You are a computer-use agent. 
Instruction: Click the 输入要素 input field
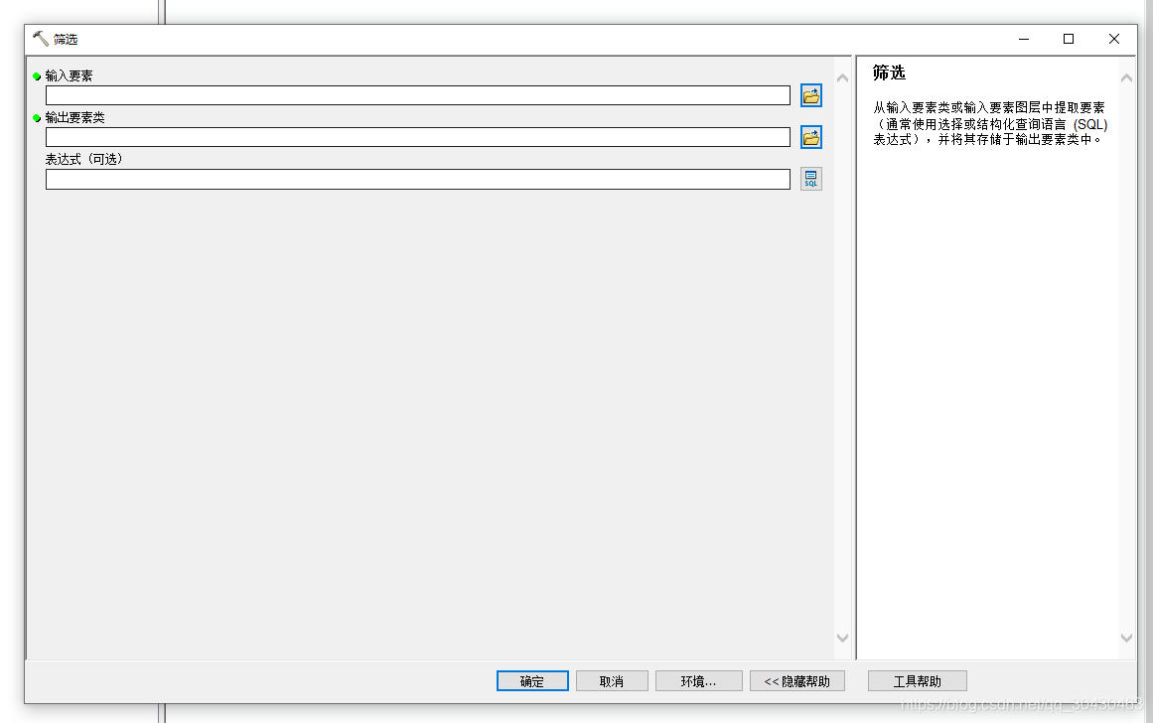tap(417, 94)
